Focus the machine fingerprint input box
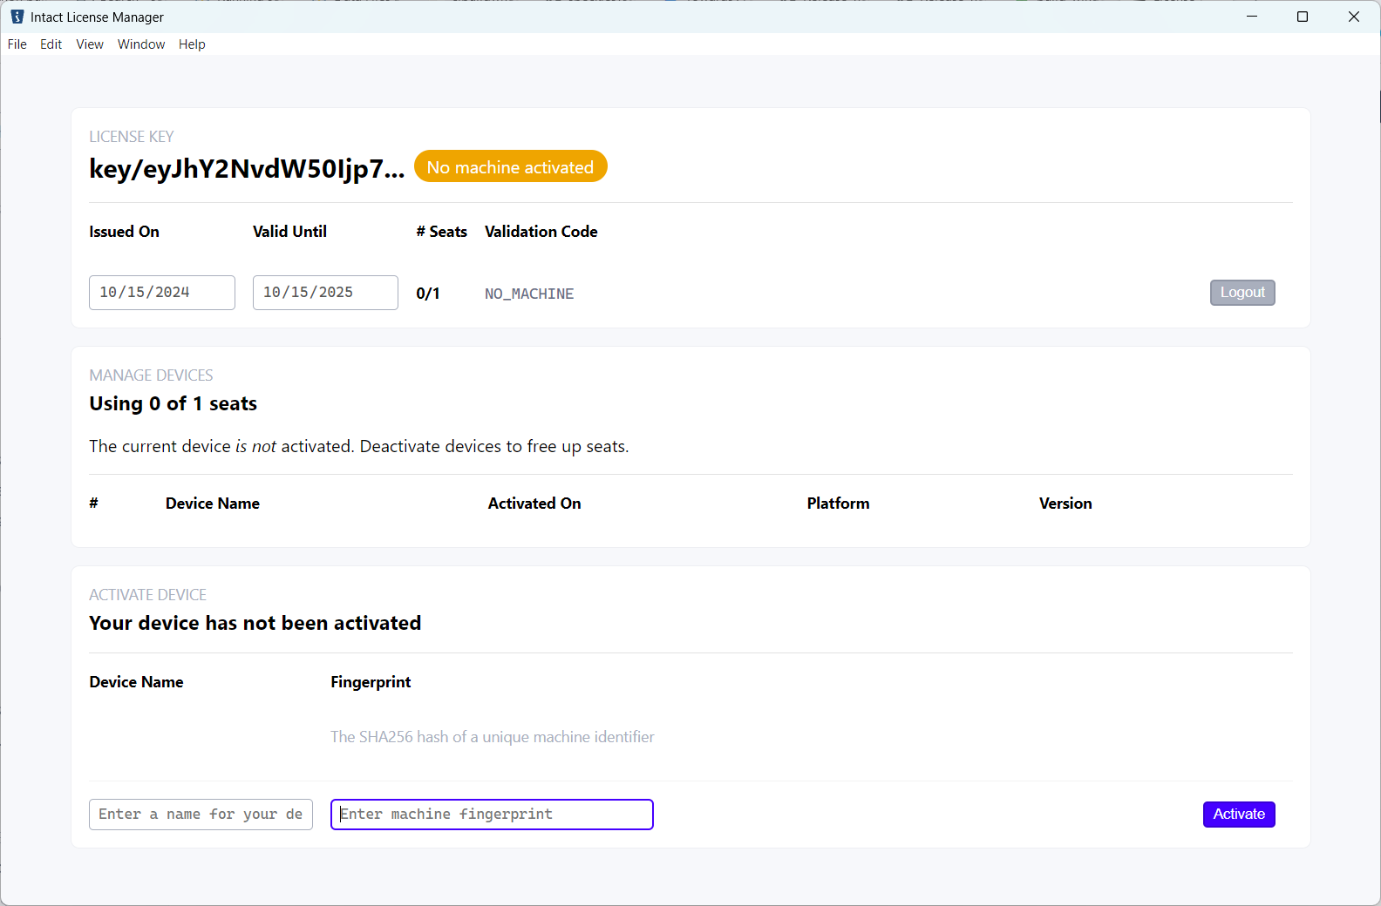This screenshot has width=1381, height=906. 492,815
